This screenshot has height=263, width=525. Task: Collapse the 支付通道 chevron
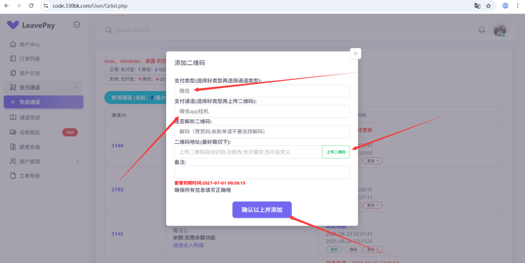pyautogui.click(x=77, y=87)
